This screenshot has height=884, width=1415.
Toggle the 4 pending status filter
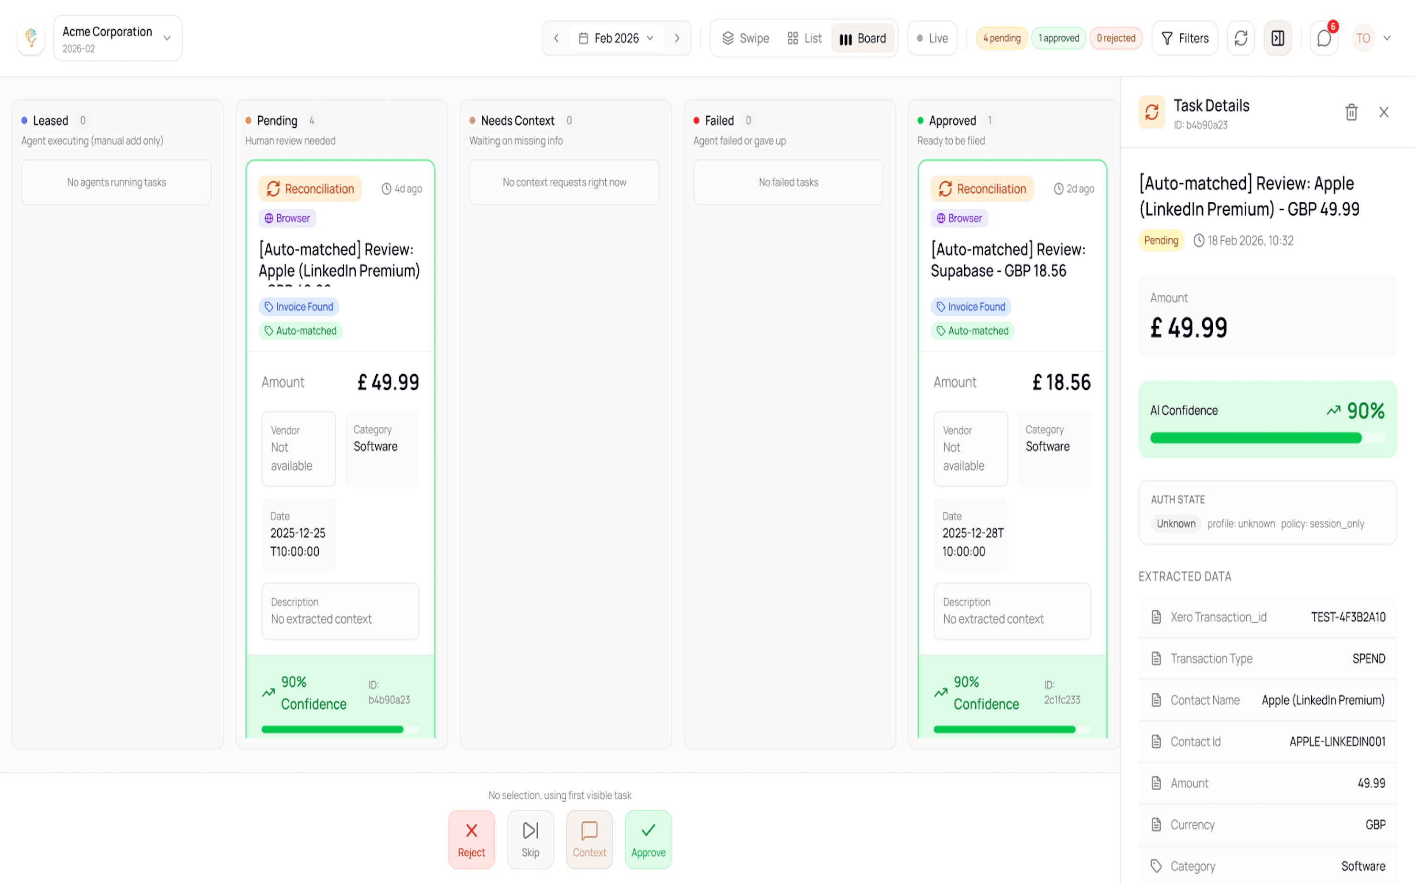pyautogui.click(x=1001, y=39)
